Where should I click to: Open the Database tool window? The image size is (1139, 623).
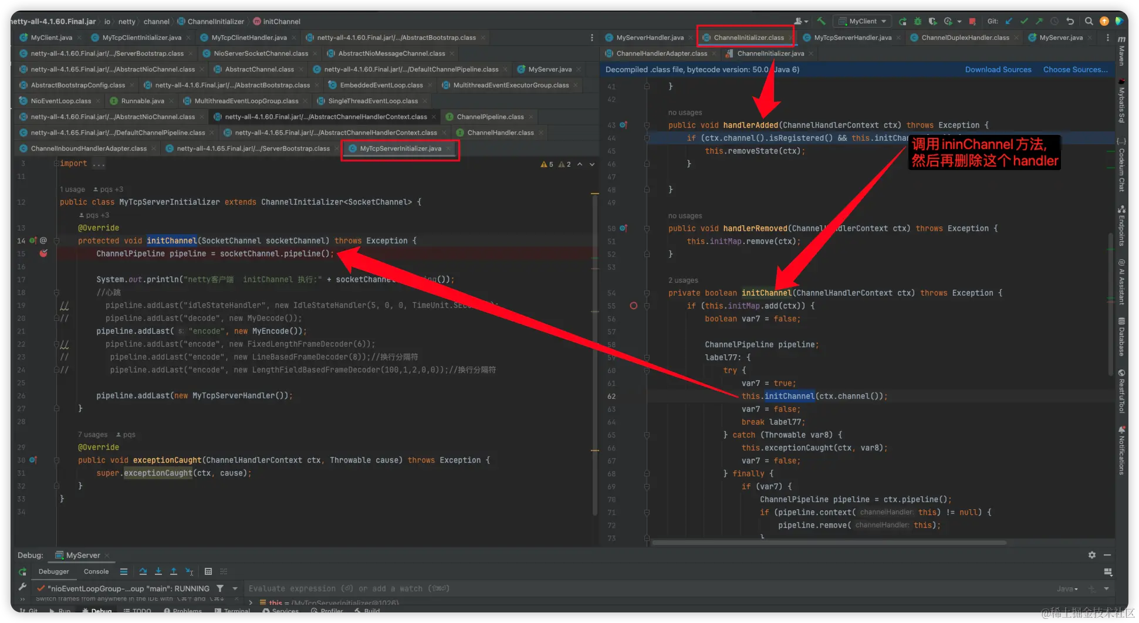click(1121, 337)
